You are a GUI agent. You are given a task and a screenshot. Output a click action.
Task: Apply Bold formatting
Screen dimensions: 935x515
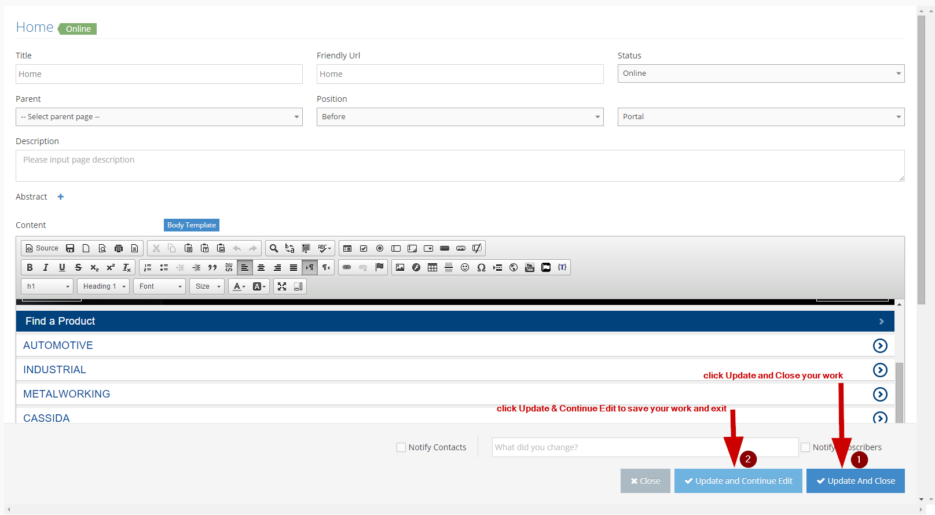(x=30, y=267)
